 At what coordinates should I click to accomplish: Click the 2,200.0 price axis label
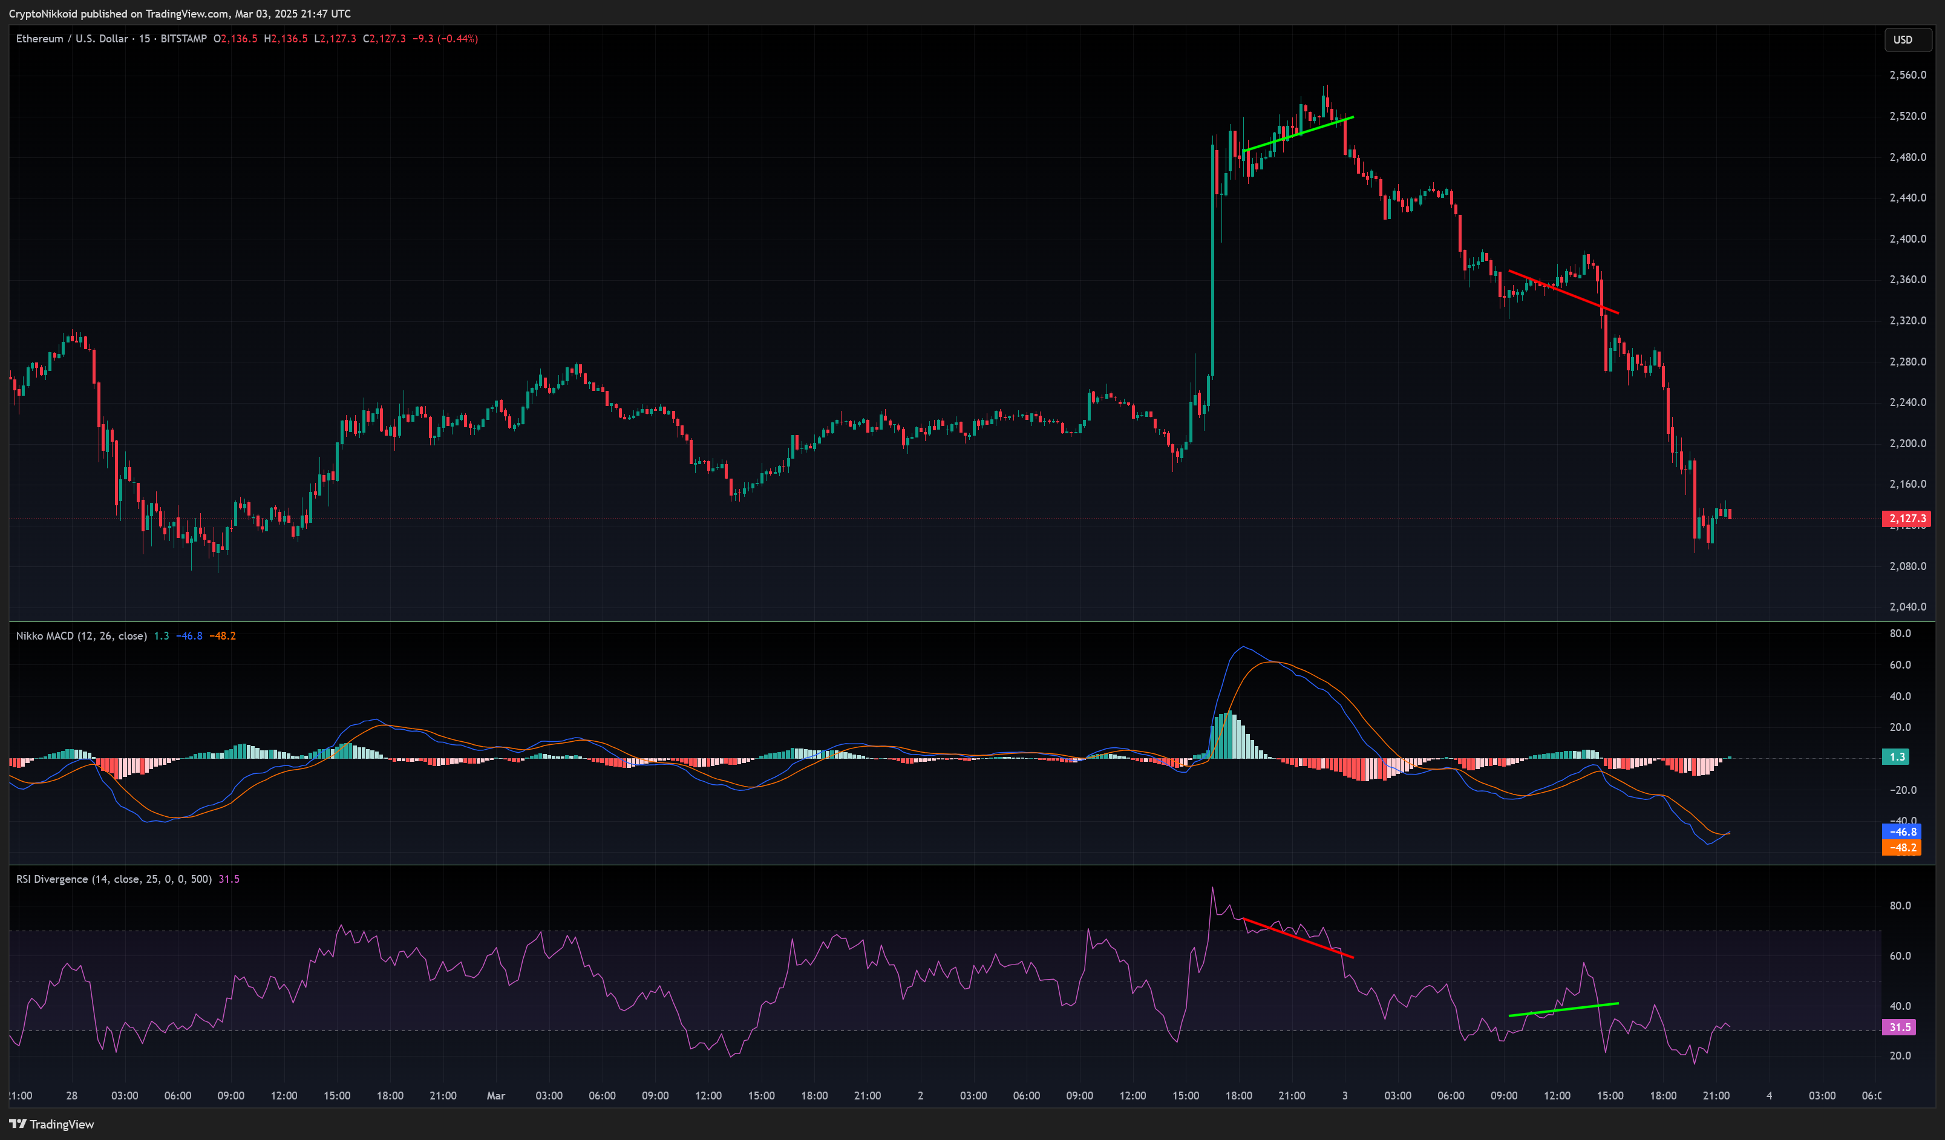[1908, 443]
